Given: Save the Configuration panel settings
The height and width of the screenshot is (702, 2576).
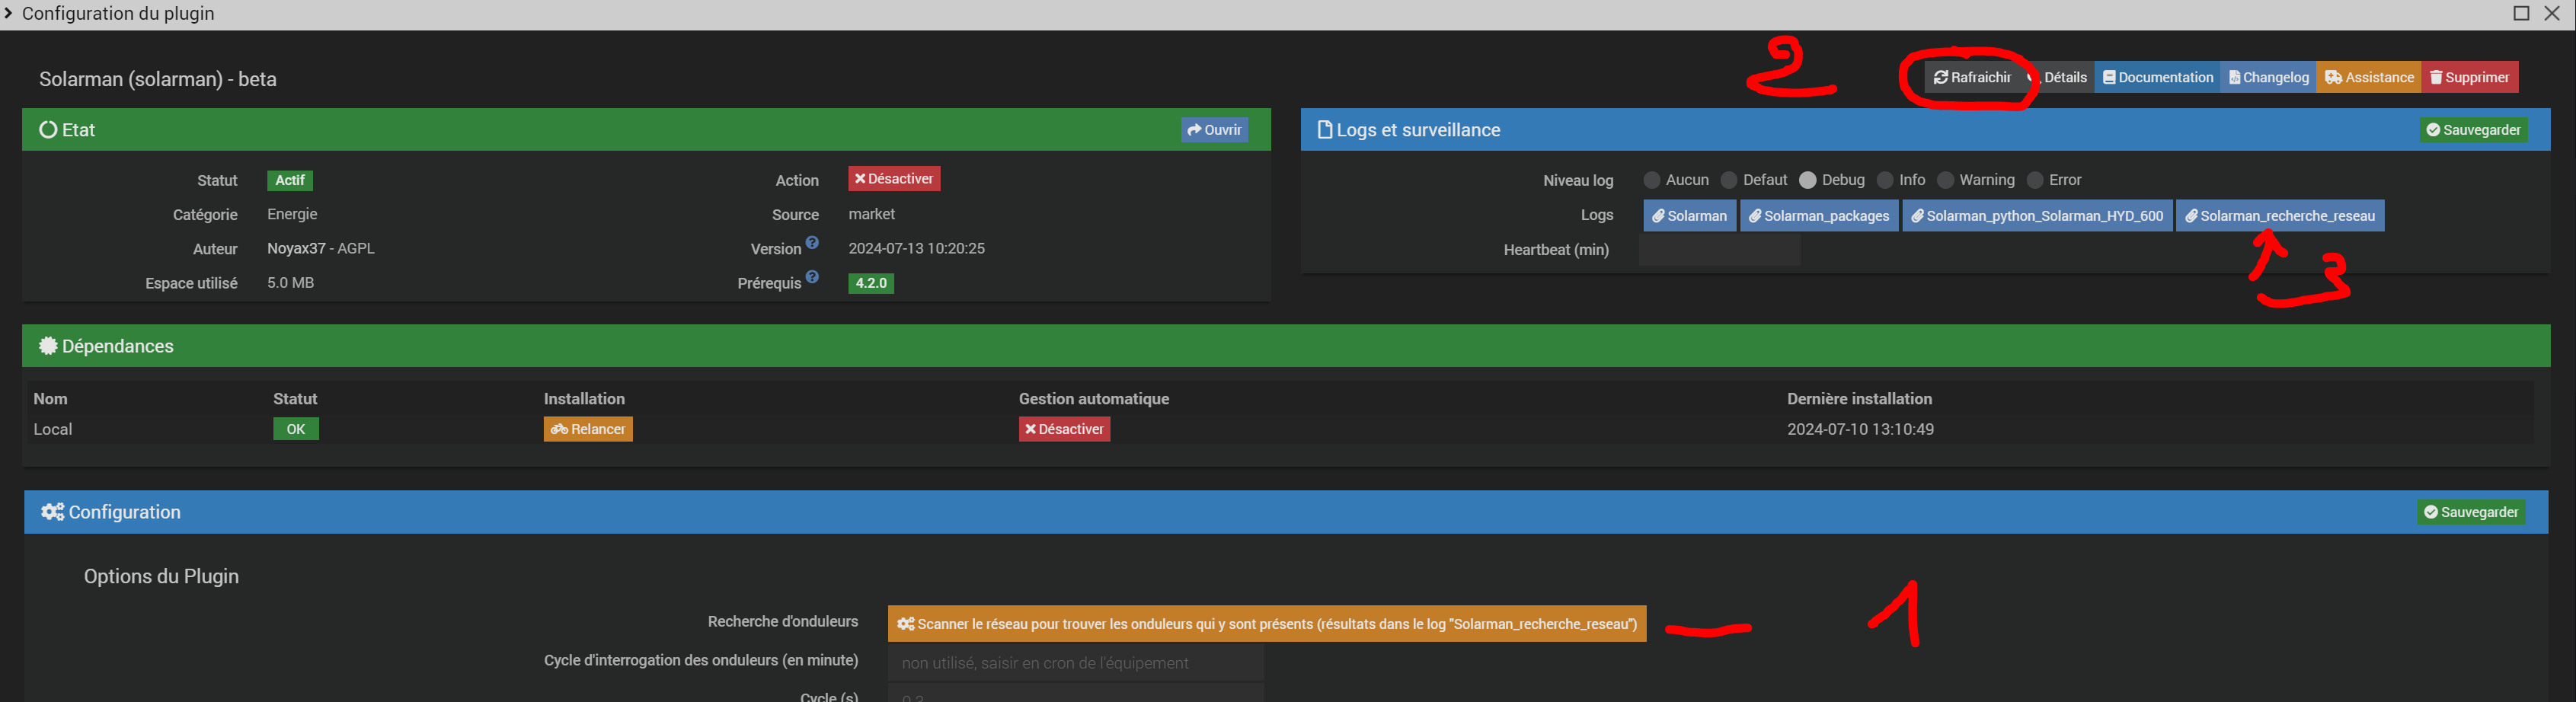Looking at the screenshot, I should click(x=2471, y=512).
